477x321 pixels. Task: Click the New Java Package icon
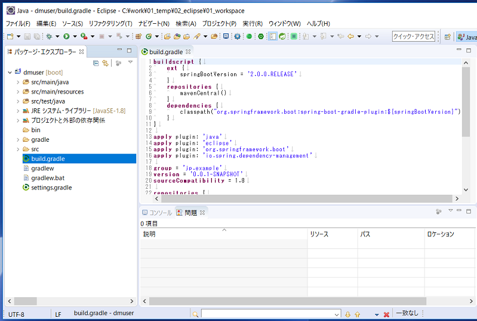(x=139, y=36)
